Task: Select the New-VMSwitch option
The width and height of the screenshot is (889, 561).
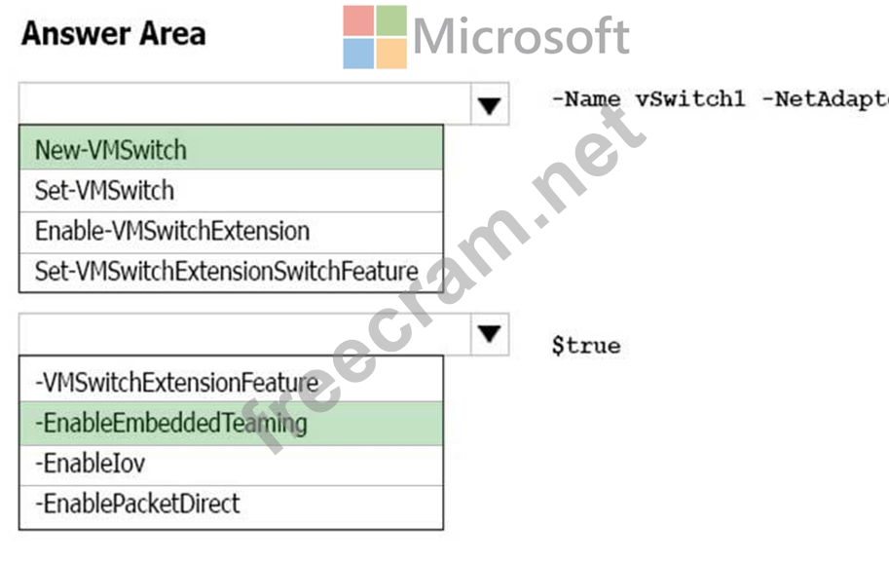Action: click(x=232, y=148)
